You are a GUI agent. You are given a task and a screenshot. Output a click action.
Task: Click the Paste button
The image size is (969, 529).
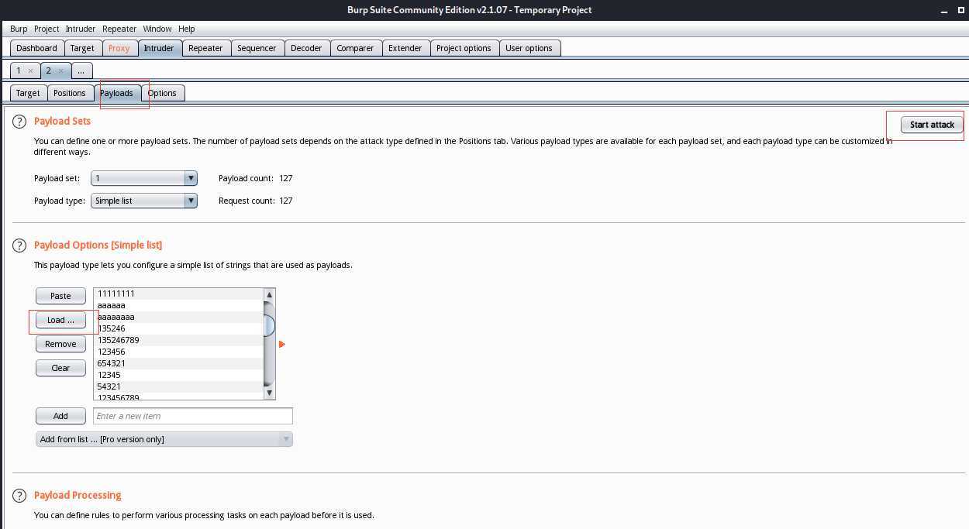(60, 296)
